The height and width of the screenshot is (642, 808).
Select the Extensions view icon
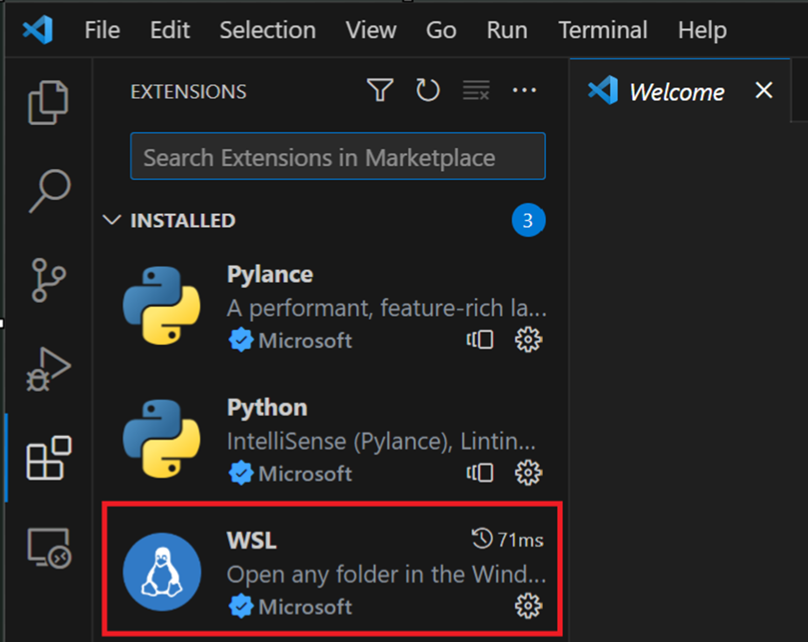[49, 458]
